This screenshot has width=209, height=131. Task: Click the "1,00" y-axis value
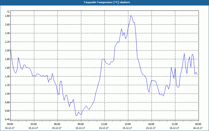pyautogui.click(x=7, y=94)
